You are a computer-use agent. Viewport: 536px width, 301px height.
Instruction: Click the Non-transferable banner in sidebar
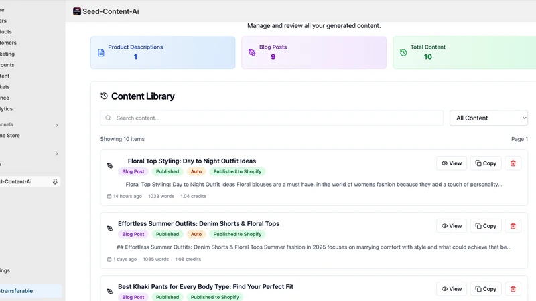pyautogui.click(x=31, y=291)
